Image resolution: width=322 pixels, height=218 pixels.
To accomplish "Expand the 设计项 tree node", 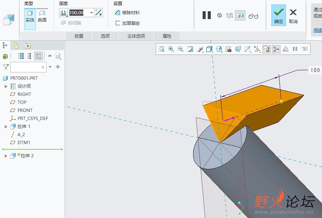I will (6, 86).
